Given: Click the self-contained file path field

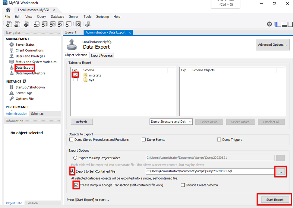Looking at the screenshot, I should [210, 171].
